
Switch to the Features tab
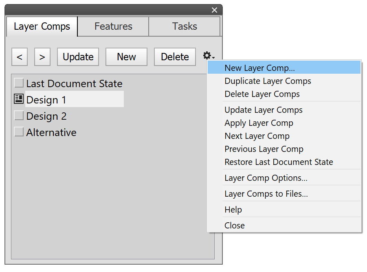coord(113,26)
